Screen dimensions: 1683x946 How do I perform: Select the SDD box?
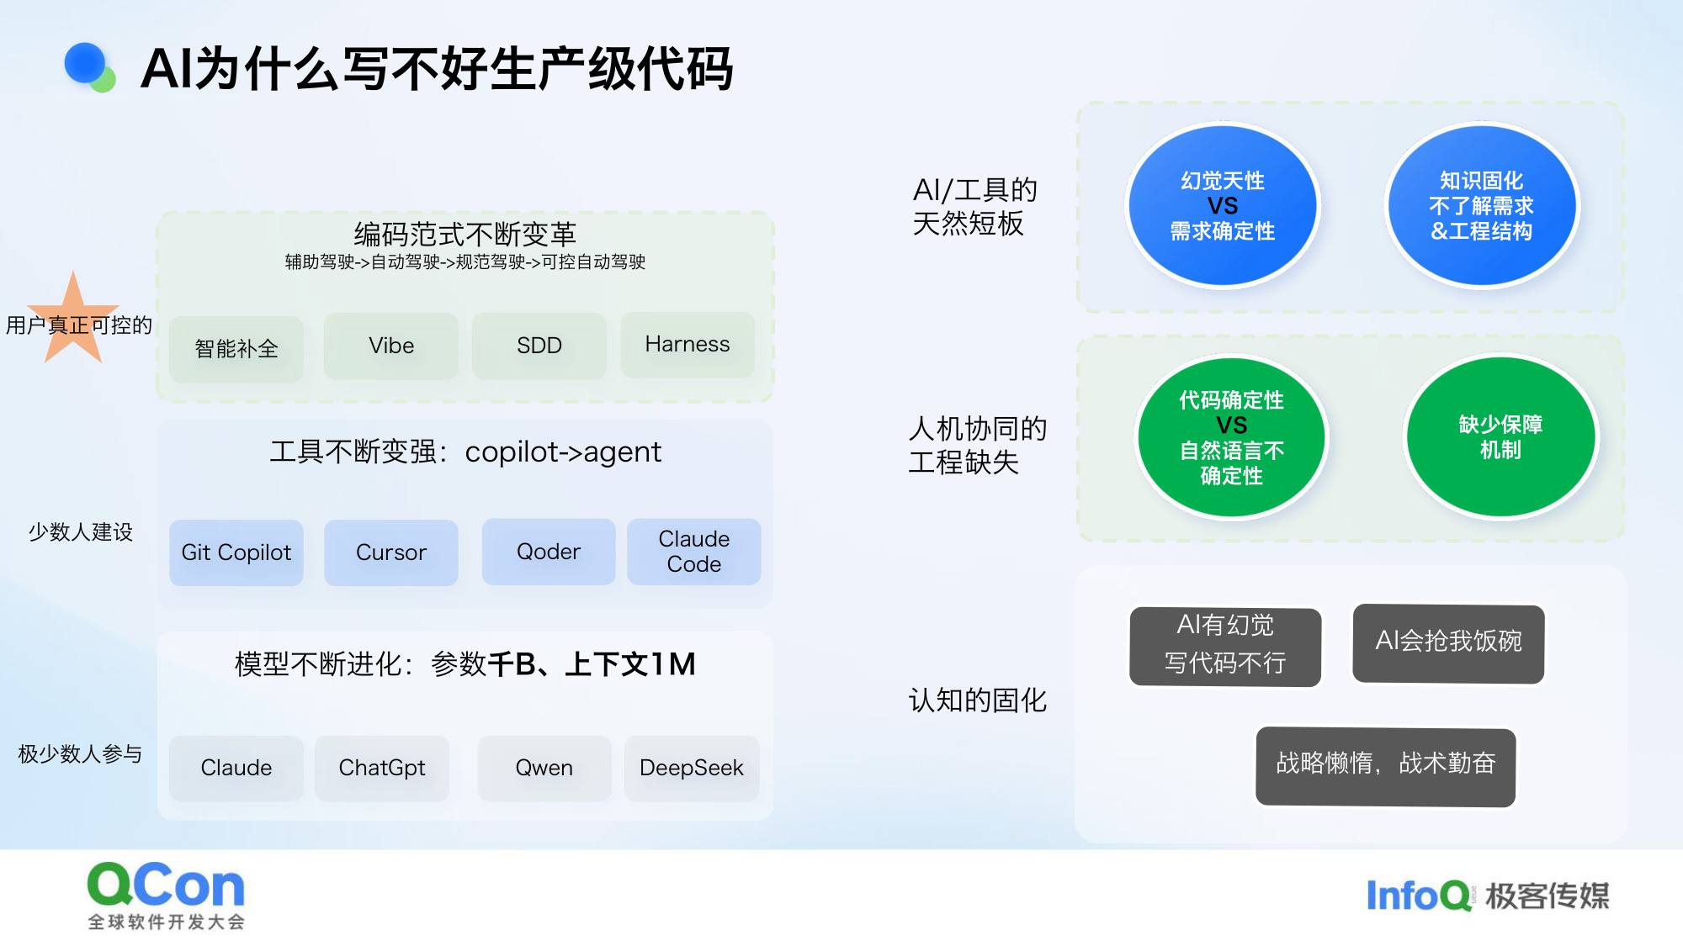click(539, 346)
